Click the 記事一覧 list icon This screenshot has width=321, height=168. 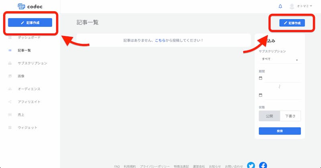(10, 50)
